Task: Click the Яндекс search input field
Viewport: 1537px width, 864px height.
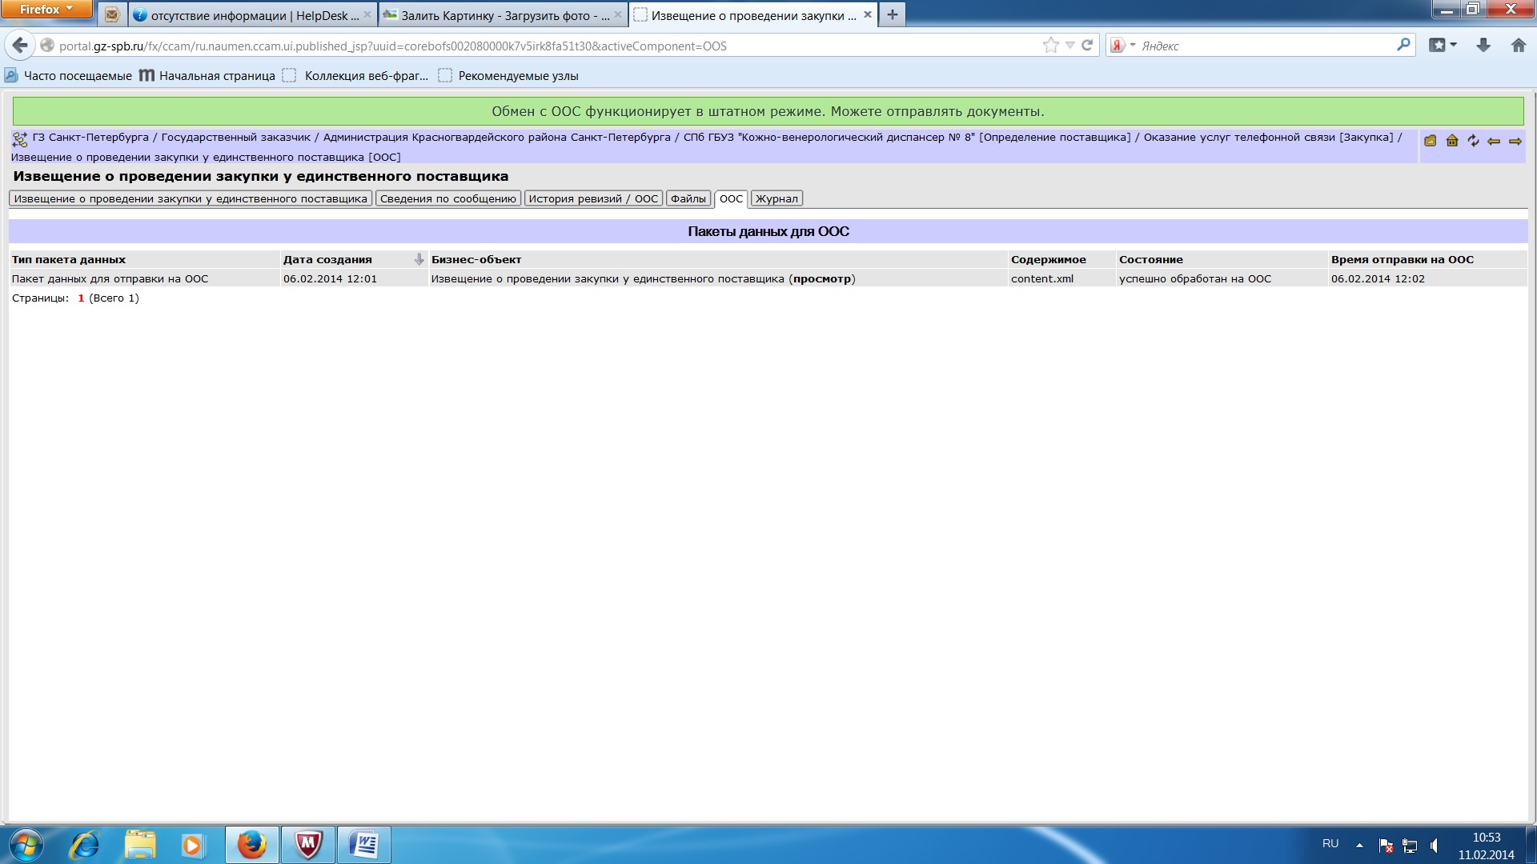Action: 1265,46
